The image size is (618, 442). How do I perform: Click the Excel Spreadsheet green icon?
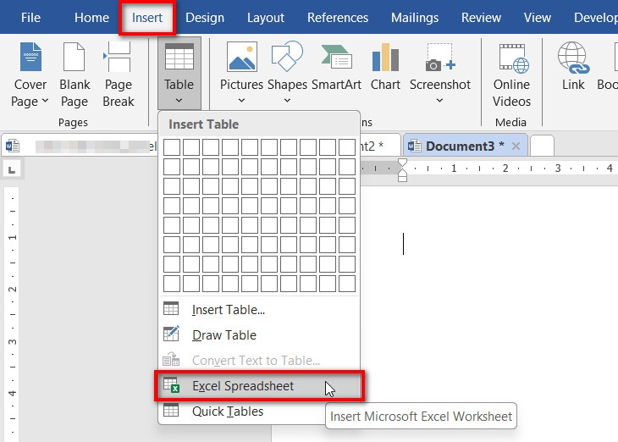tap(172, 384)
